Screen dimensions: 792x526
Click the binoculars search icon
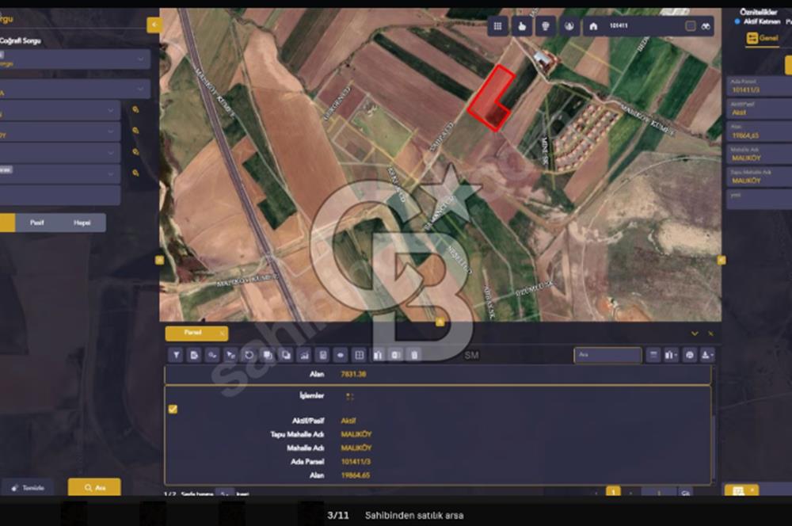706,26
